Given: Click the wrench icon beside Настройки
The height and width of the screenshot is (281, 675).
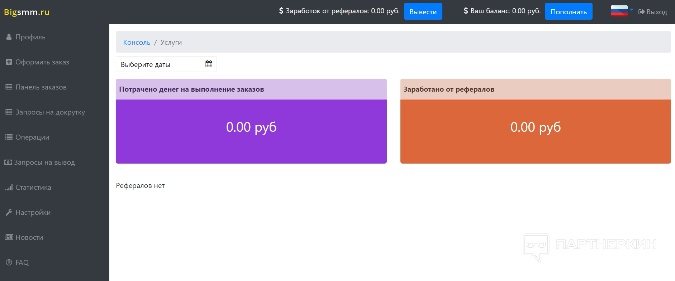Looking at the screenshot, I should 9,212.
